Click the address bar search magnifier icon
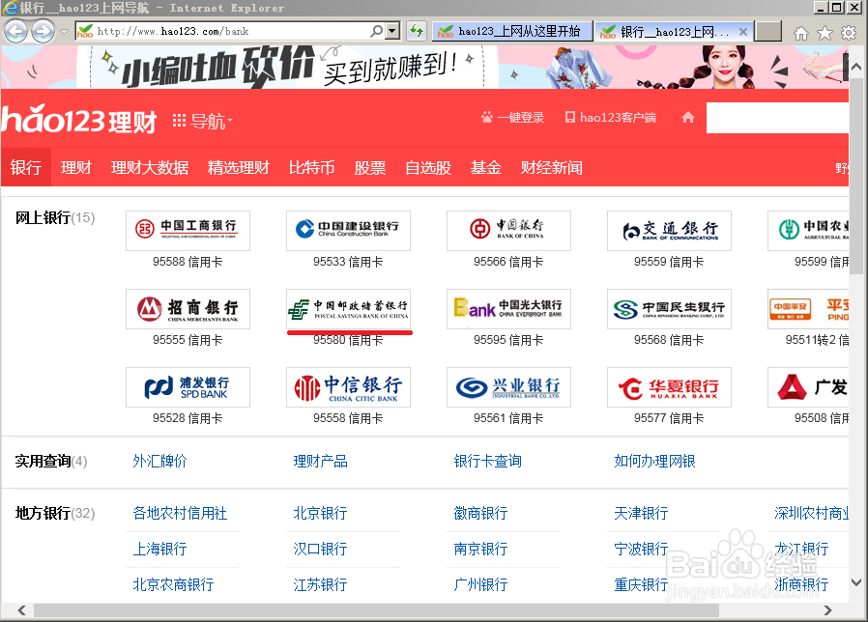The width and height of the screenshot is (868, 622). click(x=376, y=31)
